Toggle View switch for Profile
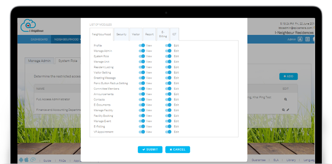Viewport: 332px width, 164px height. [142, 45]
